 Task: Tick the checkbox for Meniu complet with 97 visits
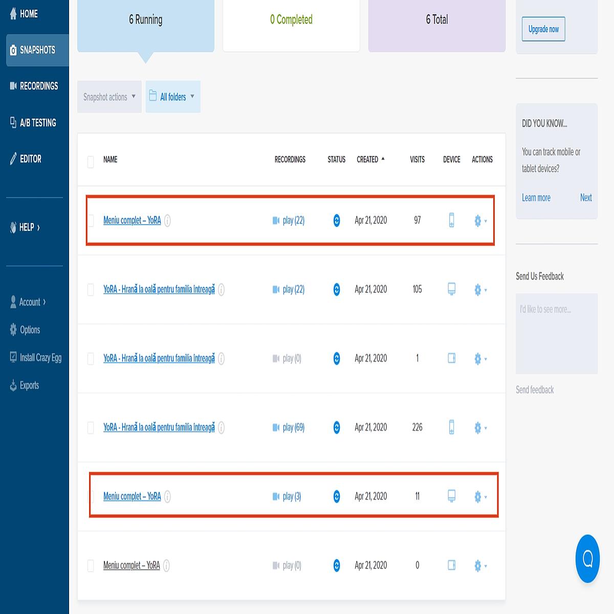point(91,221)
